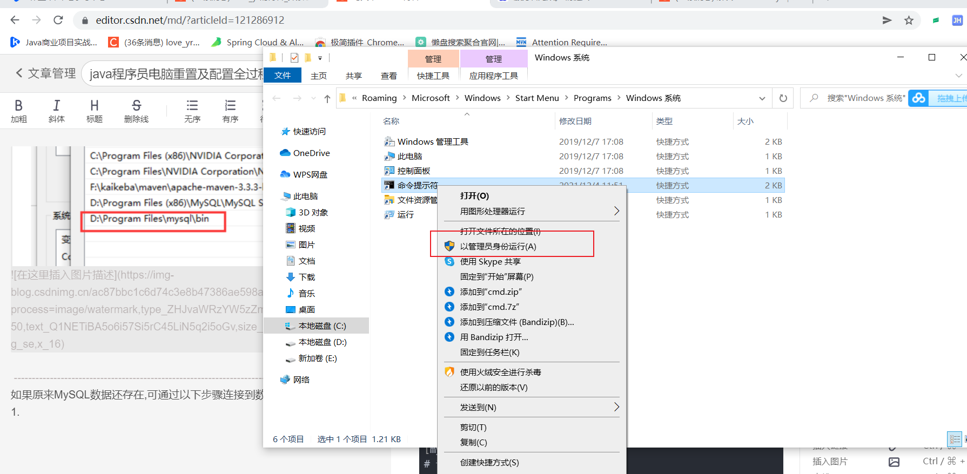Go back to 文章管理
This screenshot has width=967, height=474.
[x=45, y=73]
